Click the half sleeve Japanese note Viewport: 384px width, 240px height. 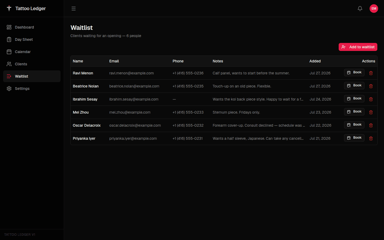click(x=258, y=138)
